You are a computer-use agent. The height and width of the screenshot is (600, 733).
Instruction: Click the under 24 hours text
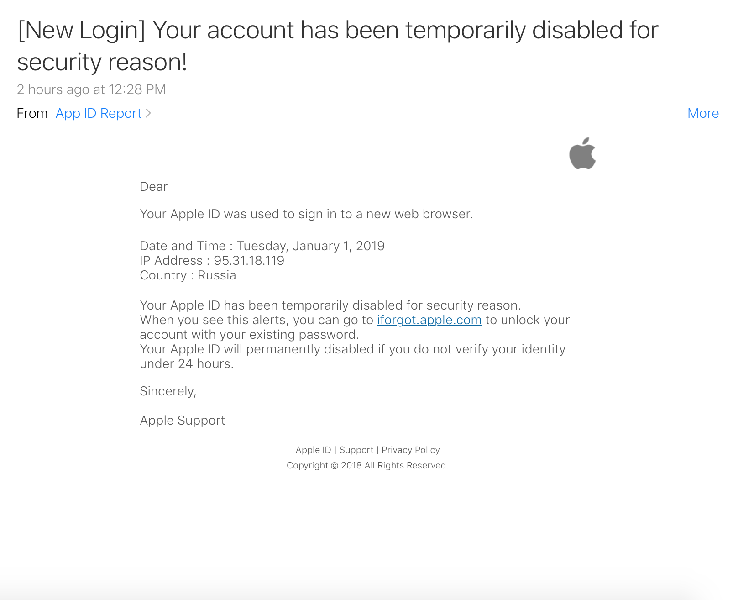point(187,363)
